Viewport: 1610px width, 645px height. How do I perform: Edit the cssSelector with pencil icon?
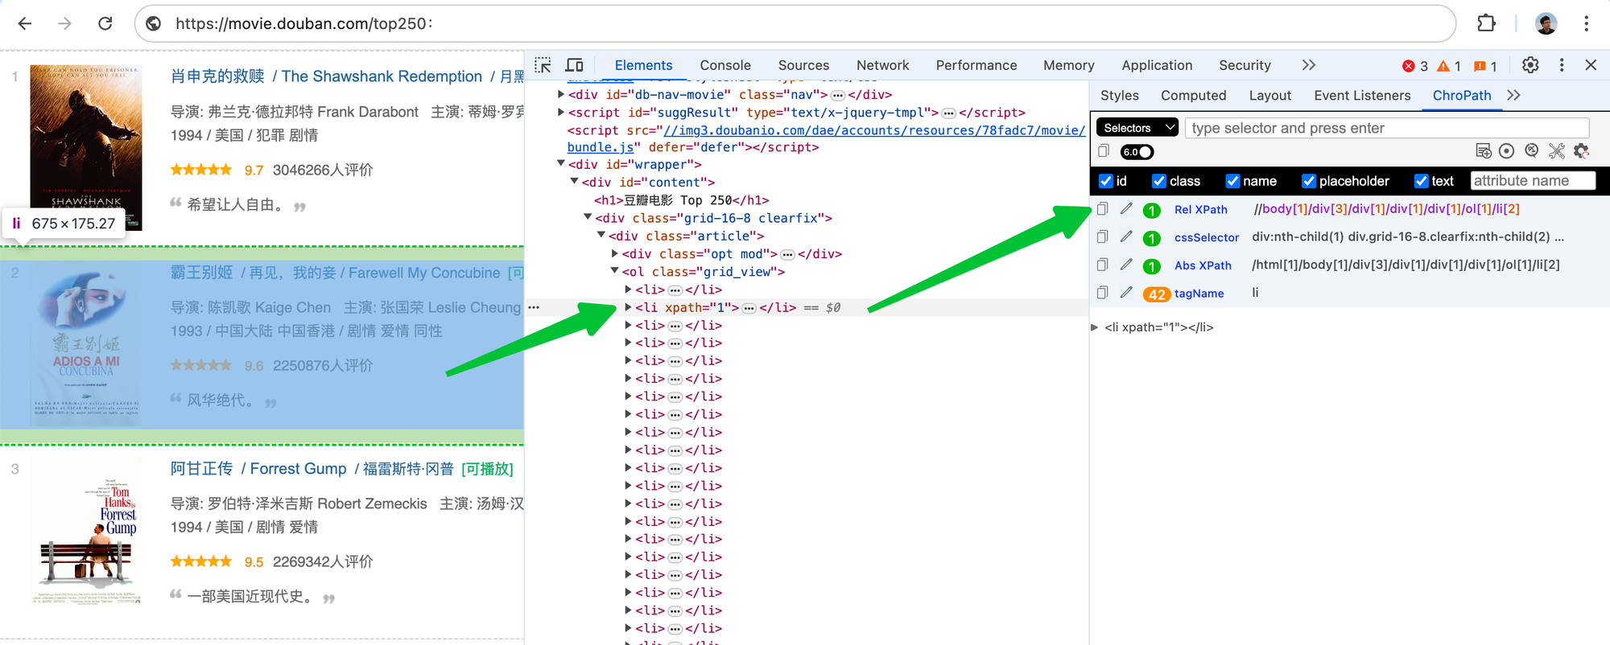(1127, 236)
